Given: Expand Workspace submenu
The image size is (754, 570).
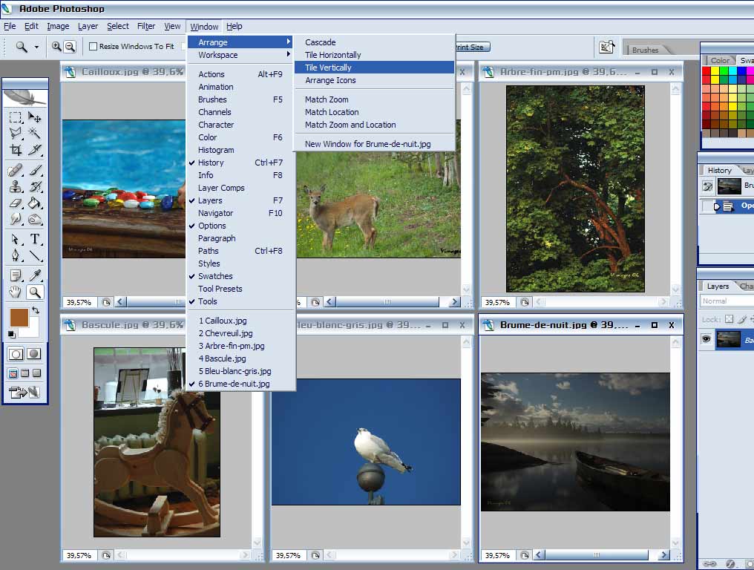Looking at the screenshot, I should coord(240,55).
